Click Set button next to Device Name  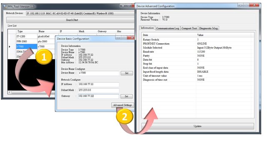click(127, 73)
